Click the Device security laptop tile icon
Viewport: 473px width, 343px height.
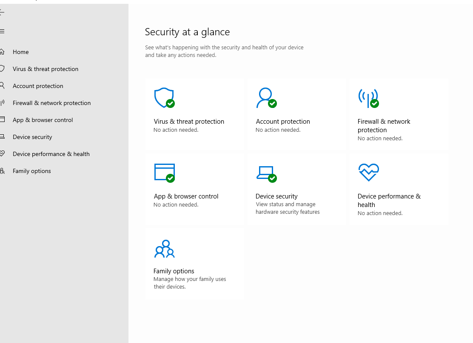tap(266, 173)
